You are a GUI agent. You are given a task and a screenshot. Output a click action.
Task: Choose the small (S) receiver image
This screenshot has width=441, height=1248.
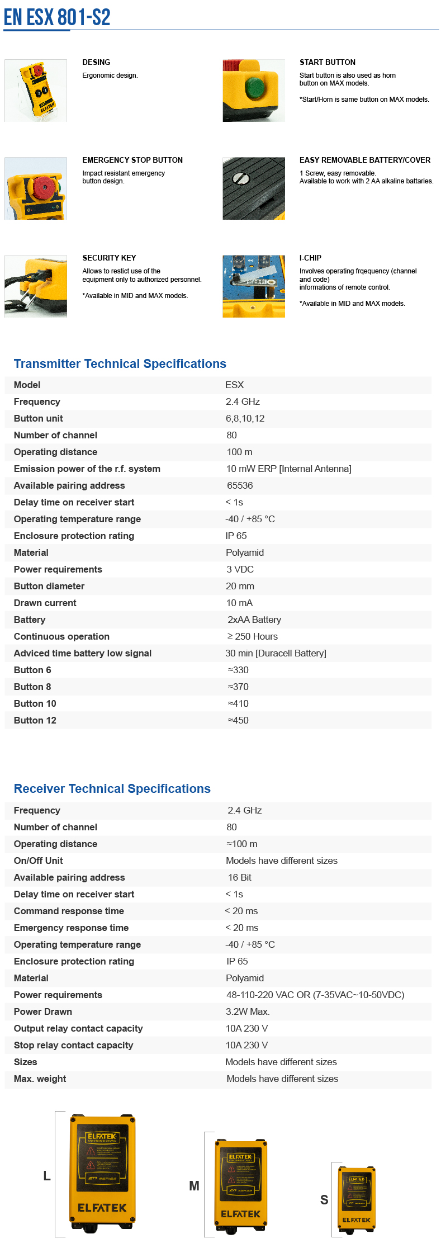point(357,1199)
